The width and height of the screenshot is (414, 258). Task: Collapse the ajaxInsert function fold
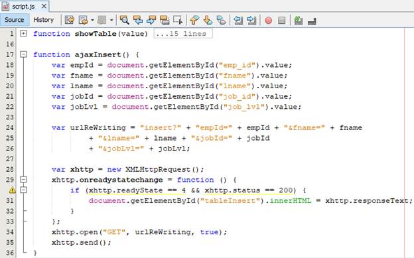point(23,54)
